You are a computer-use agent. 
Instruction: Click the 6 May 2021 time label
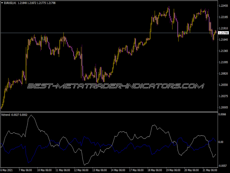coord(6,170)
